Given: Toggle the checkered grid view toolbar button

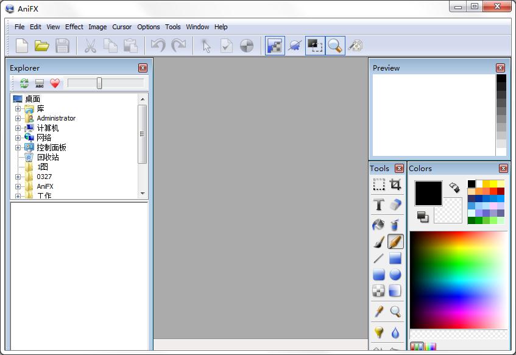Looking at the screenshot, I should tap(275, 46).
